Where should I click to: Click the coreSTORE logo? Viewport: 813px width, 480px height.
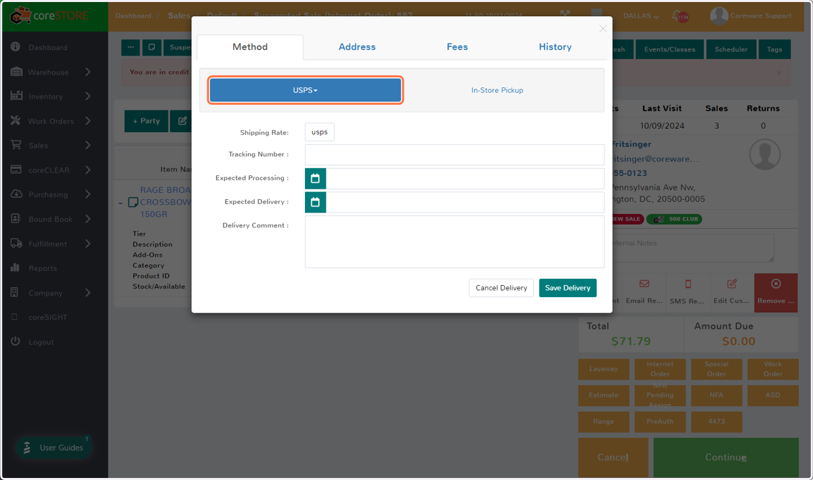(x=49, y=15)
